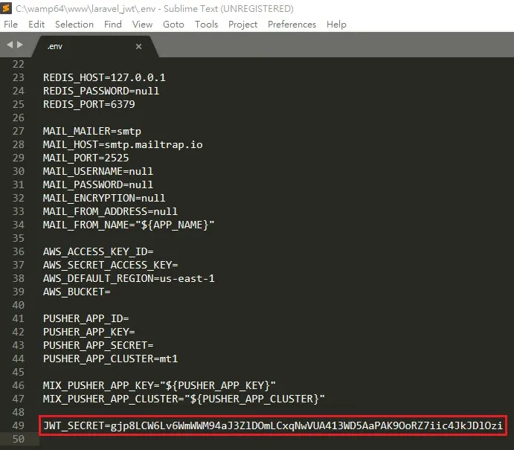
Task: Click line AWS_SECRET_ACCESS_KEY=
Action: click(111, 265)
